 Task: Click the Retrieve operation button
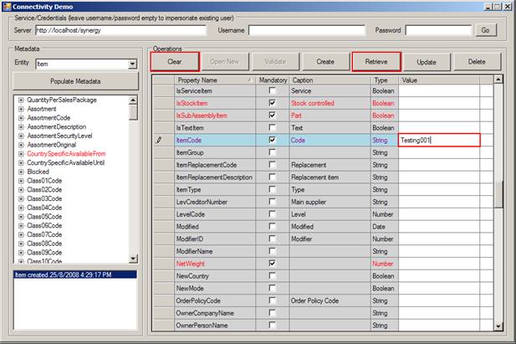pos(376,62)
